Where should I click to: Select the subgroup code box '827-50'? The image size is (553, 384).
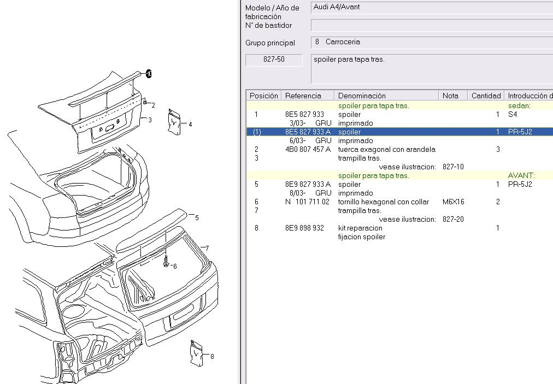pyautogui.click(x=274, y=60)
